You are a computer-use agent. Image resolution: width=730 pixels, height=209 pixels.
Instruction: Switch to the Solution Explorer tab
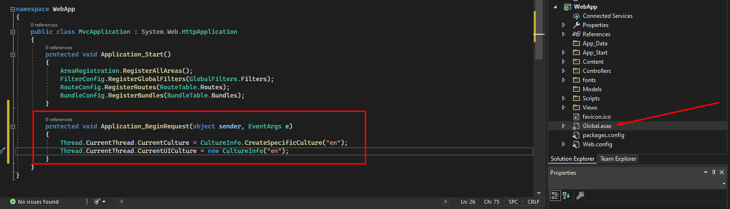572,159
